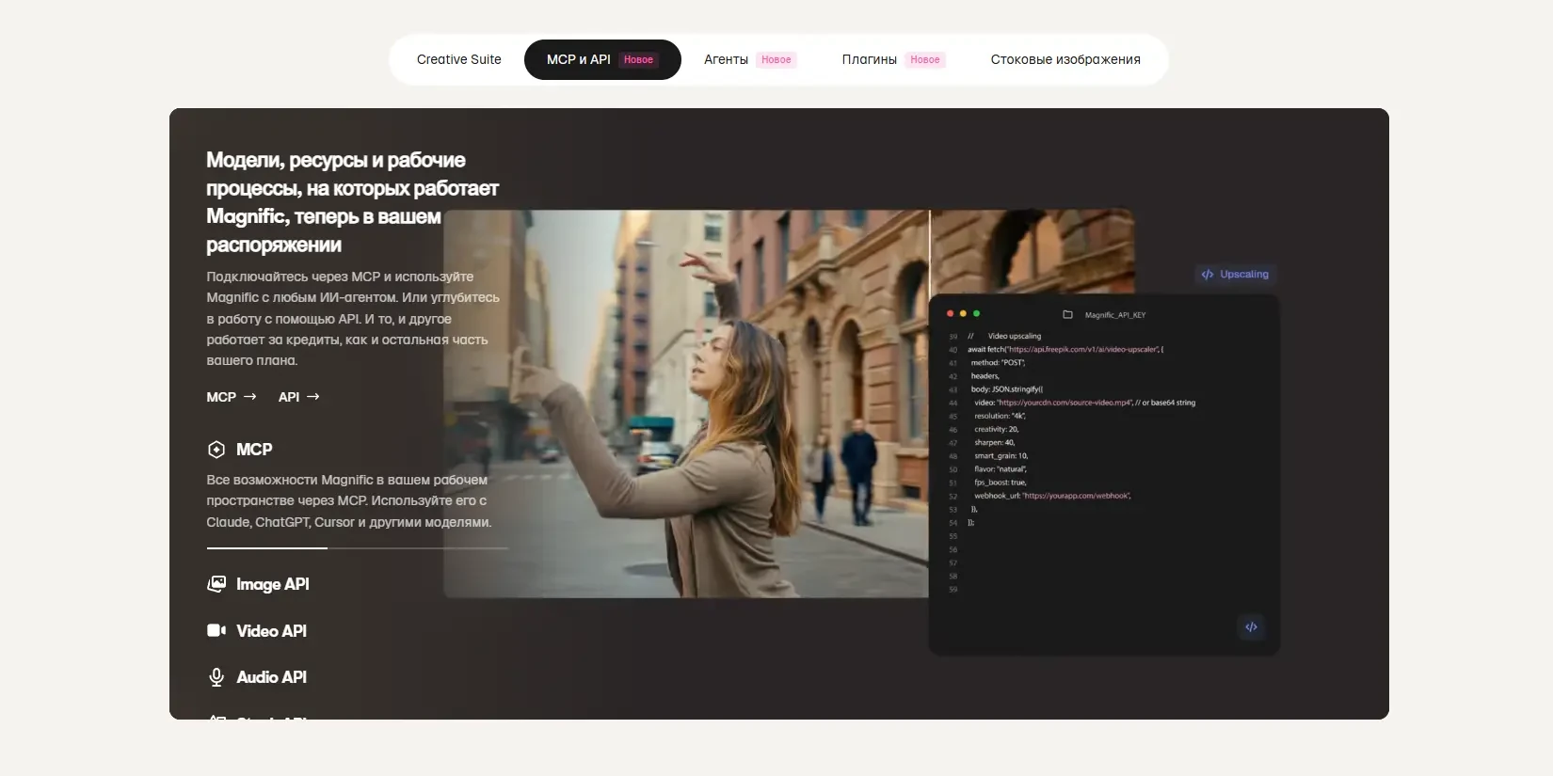Click the MCP section progress bar
The image size is (1553, 776).
(357, 547)
